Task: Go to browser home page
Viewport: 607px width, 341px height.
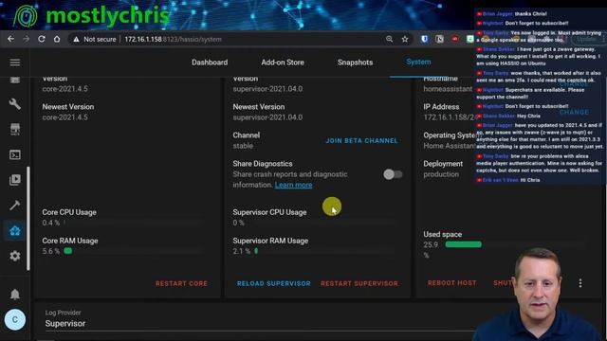Action: 57,39
